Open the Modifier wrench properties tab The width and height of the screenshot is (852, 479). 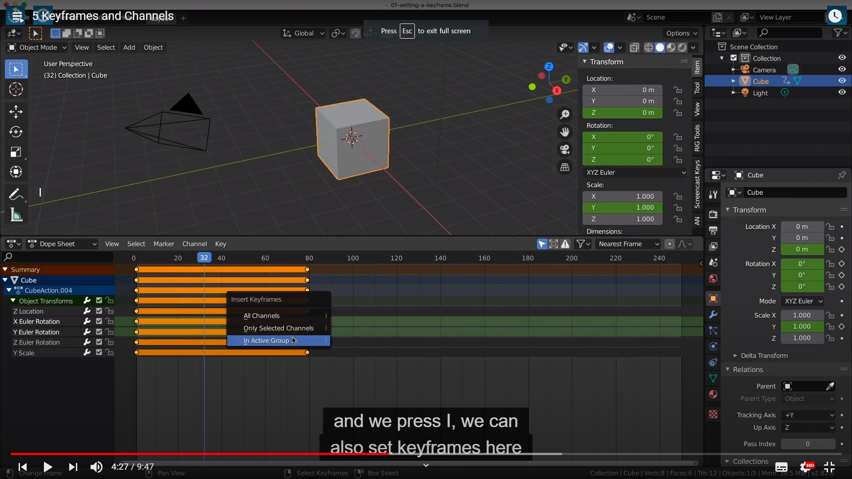(713, 315)
